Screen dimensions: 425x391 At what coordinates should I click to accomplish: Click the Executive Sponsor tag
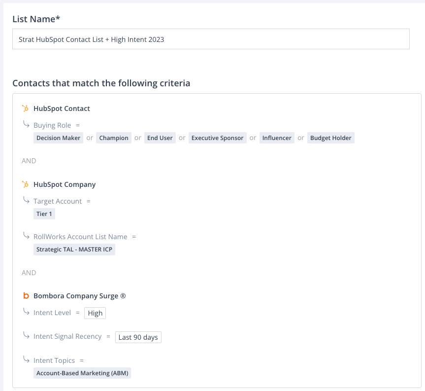pyautogui.click(x=217, y=138)
